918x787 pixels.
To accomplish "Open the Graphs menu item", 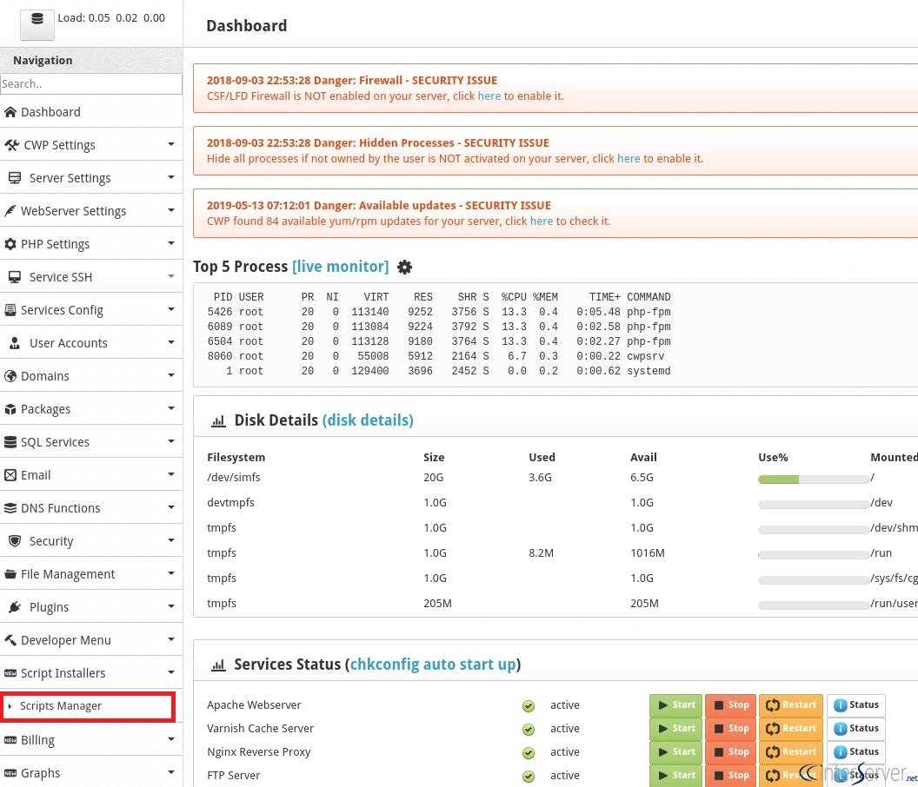I will (90, 773).
